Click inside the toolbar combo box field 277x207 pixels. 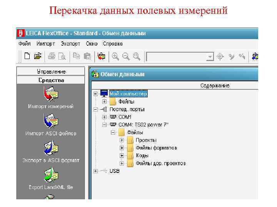click(x=176, y=57)
